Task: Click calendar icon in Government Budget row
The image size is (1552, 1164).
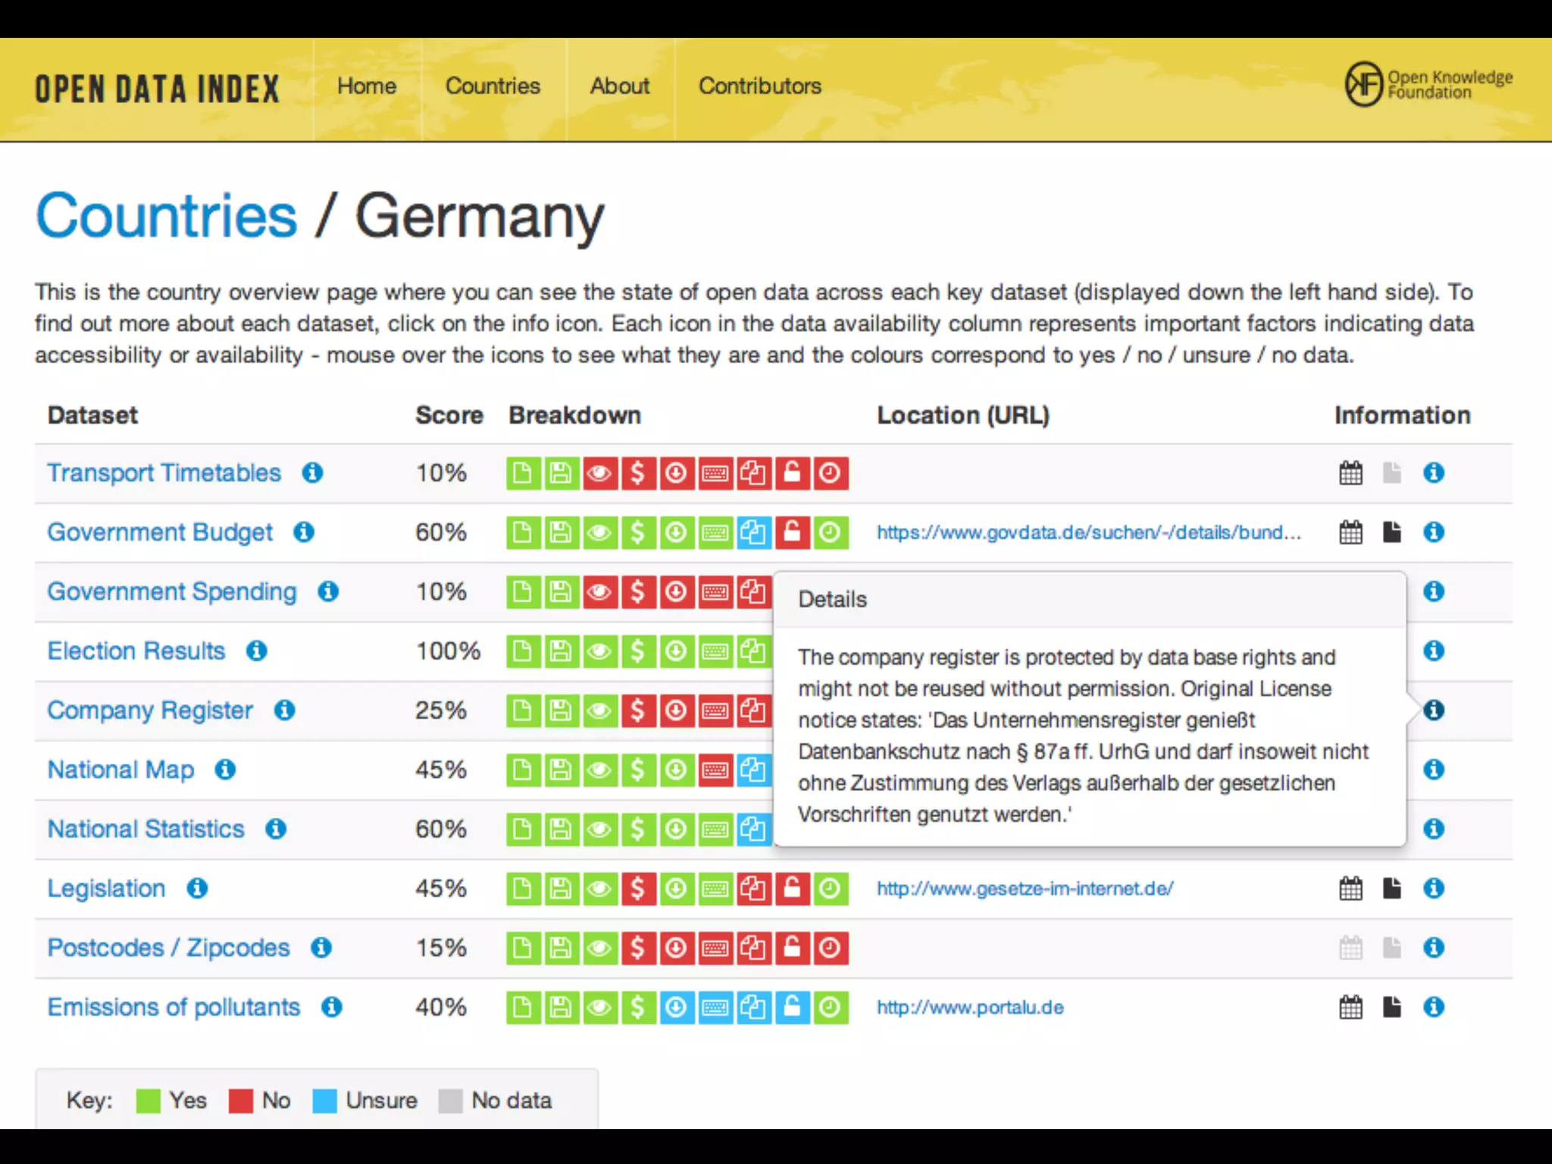Action: pos(1350,532)
